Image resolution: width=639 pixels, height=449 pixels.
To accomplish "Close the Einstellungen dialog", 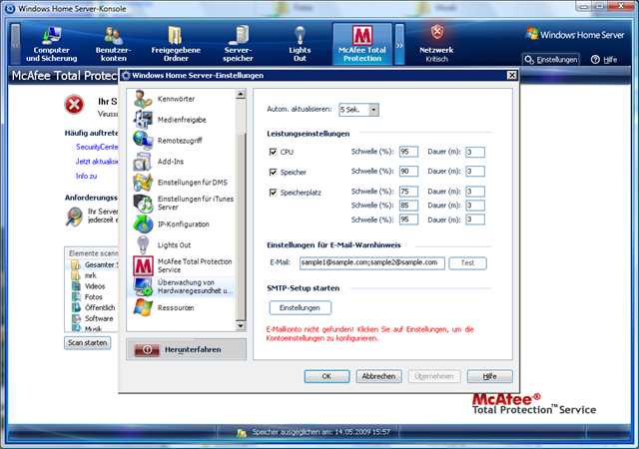I will tap(512, 76).
